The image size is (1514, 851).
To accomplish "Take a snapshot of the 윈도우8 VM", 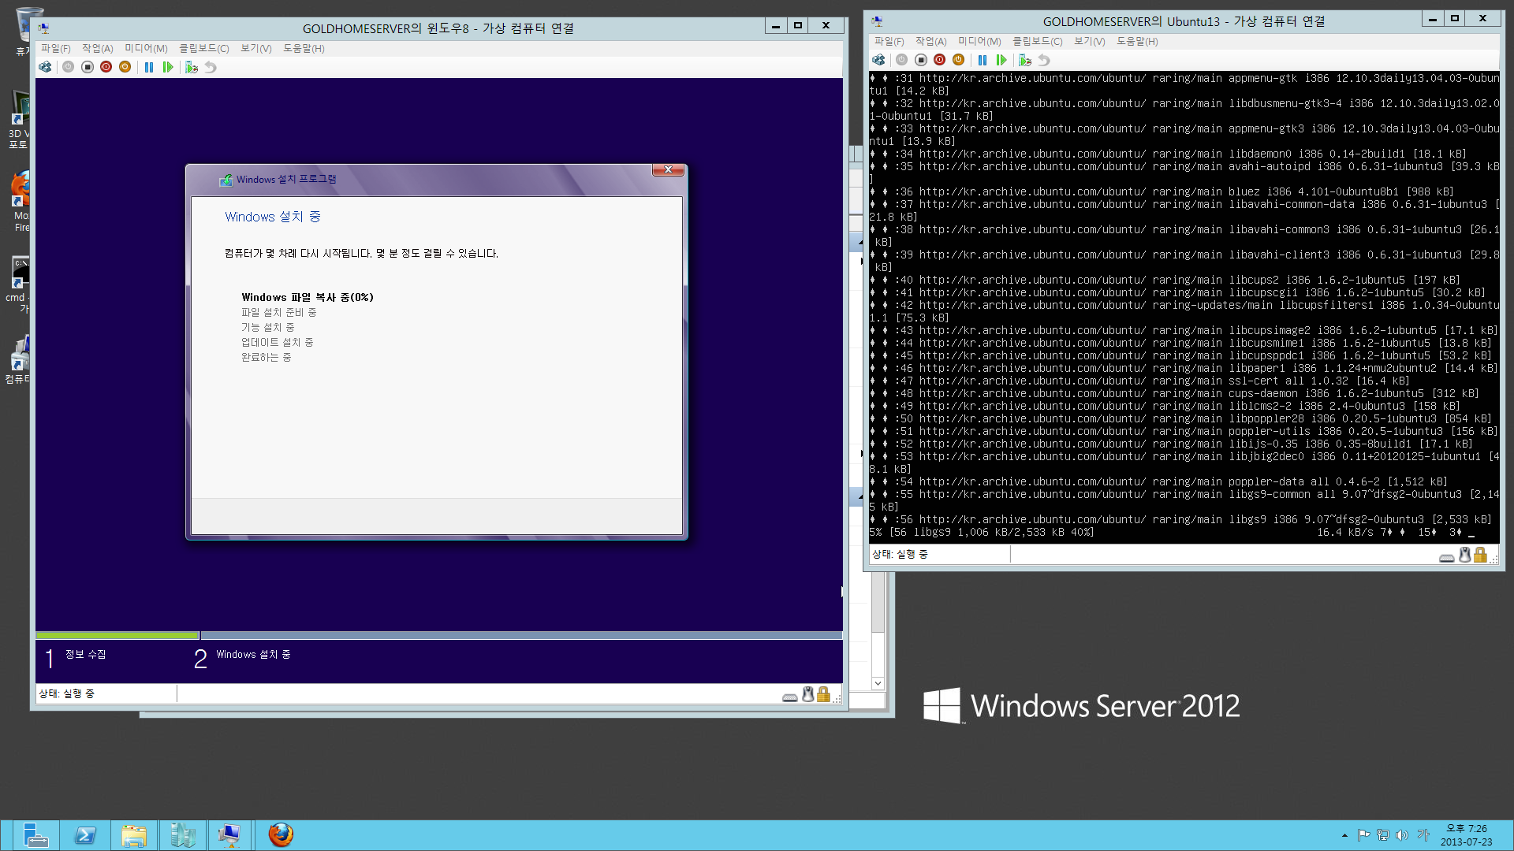I will (x=192, y=68).
